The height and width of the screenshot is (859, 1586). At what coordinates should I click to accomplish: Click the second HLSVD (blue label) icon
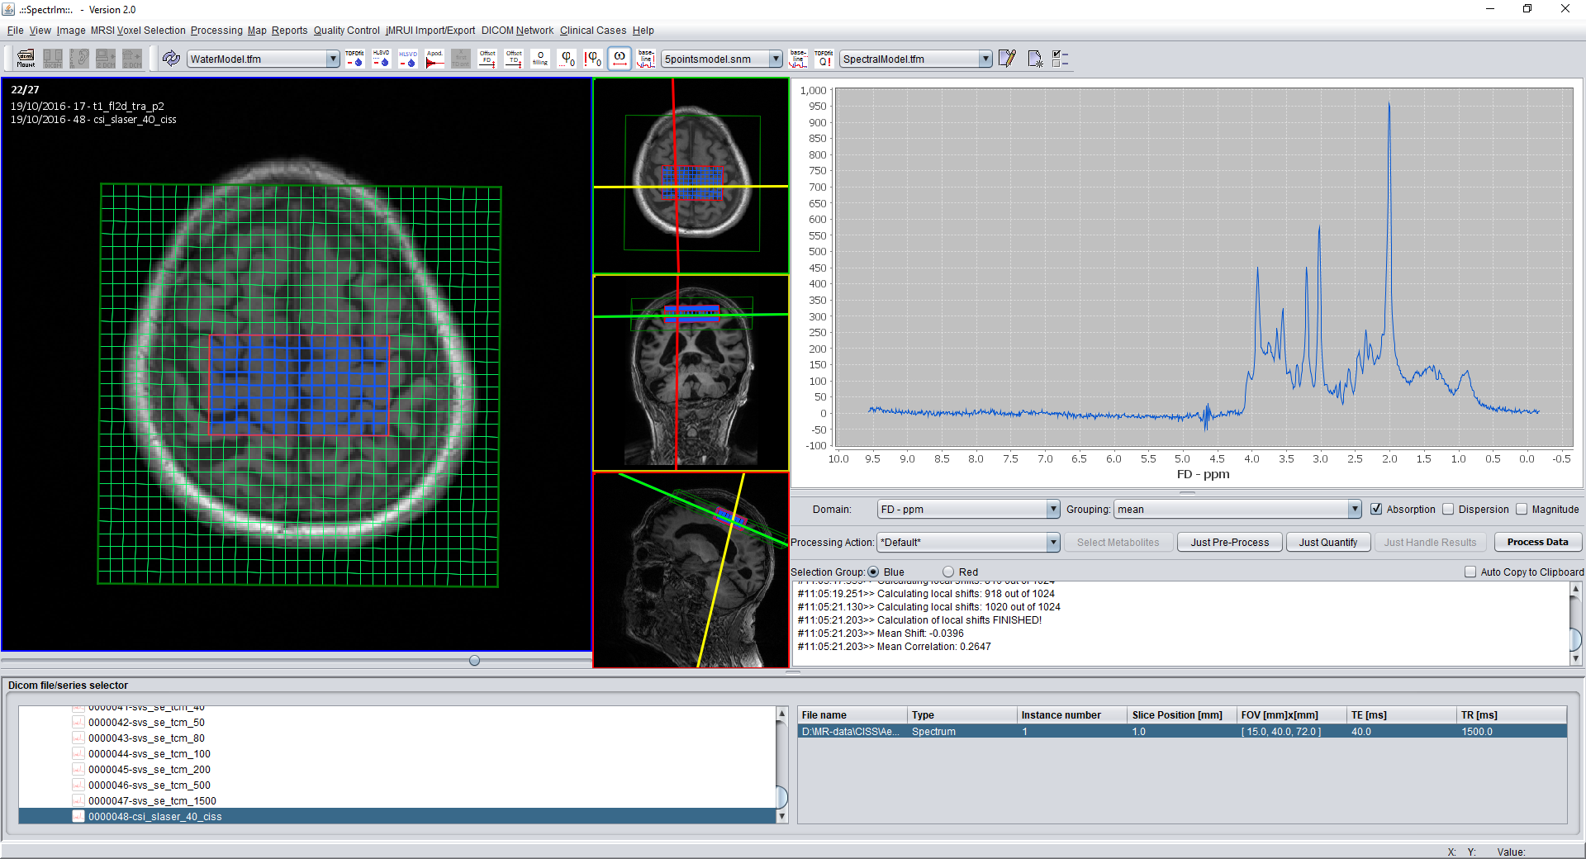tap(408, 59)
